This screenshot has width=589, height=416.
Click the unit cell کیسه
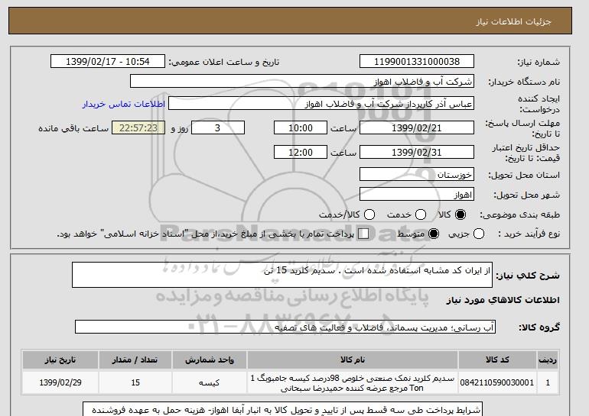coord(210,382)
